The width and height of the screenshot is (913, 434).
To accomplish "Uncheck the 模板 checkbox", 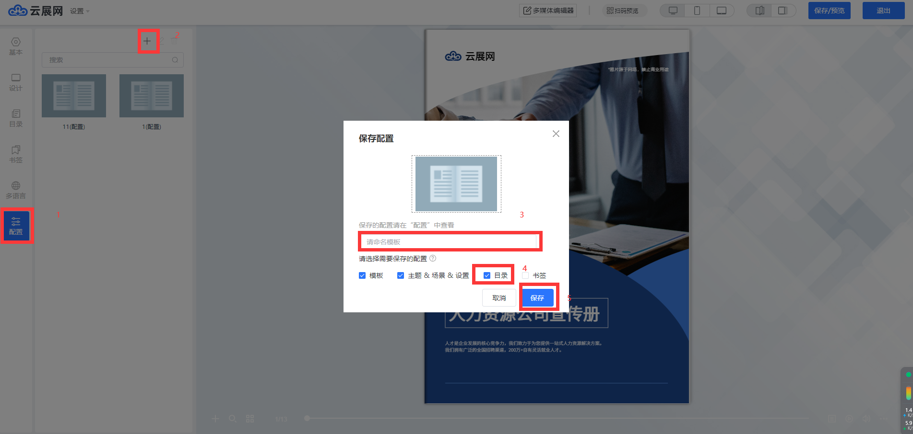I will click(362, 275).
